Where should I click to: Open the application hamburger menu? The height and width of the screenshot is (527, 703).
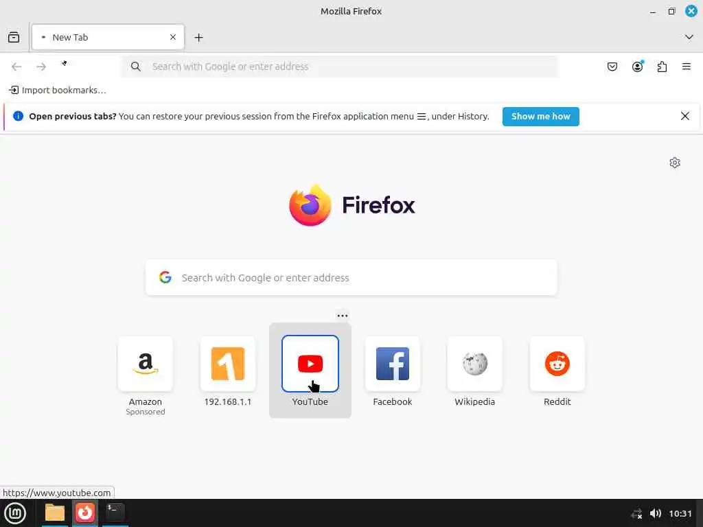[x=686, y=67]
